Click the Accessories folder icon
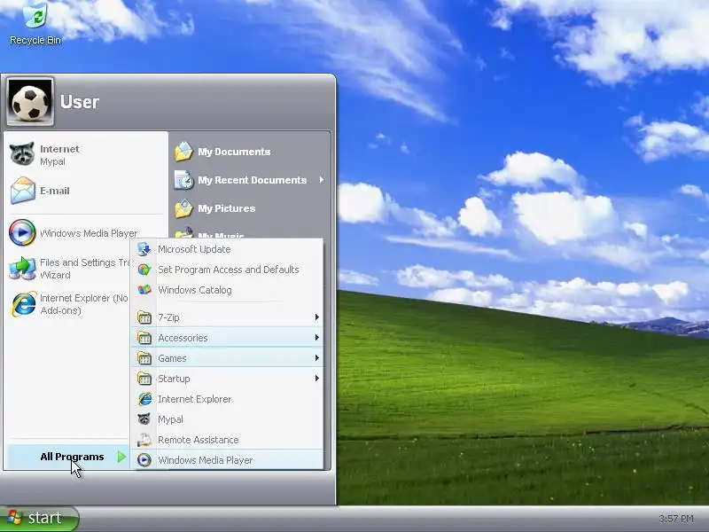This screenshot has height=532, width=709. coord(144,338)
